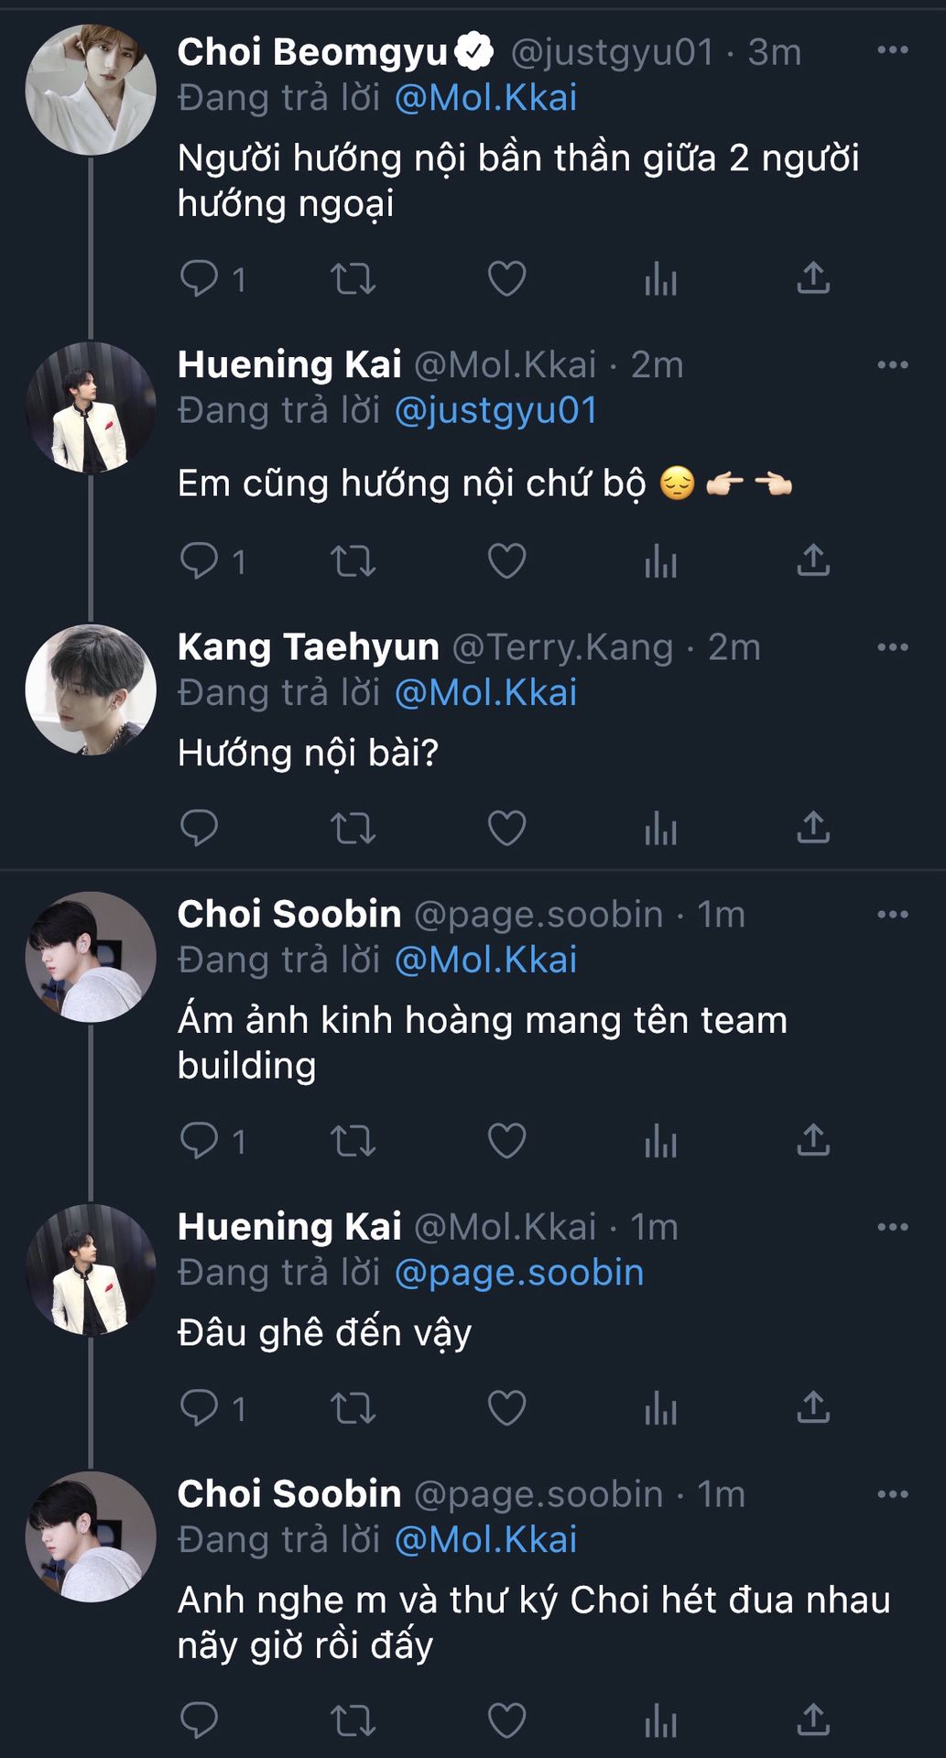Open Kang Taehyun's profile name

309,647
